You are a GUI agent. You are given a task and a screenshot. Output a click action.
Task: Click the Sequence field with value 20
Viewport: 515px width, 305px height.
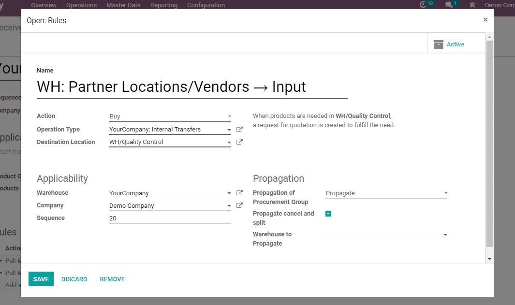170,218
